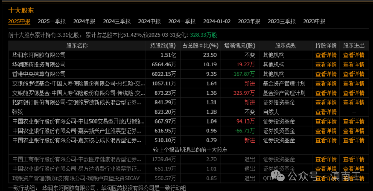Open the 2023中报 tab
Image resolution: width=373 pixels, height=191 pixels.
pyautogui.click(x=314, y=22)
